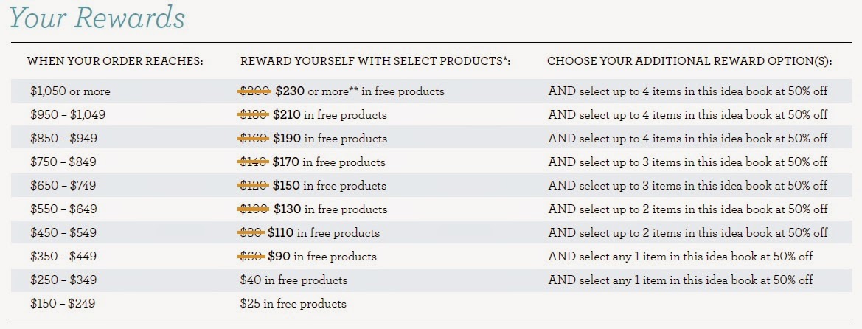This screenshot has width=862, height=329.
Task: Select the '$450 – $549' order range
Action: point(63,232)
